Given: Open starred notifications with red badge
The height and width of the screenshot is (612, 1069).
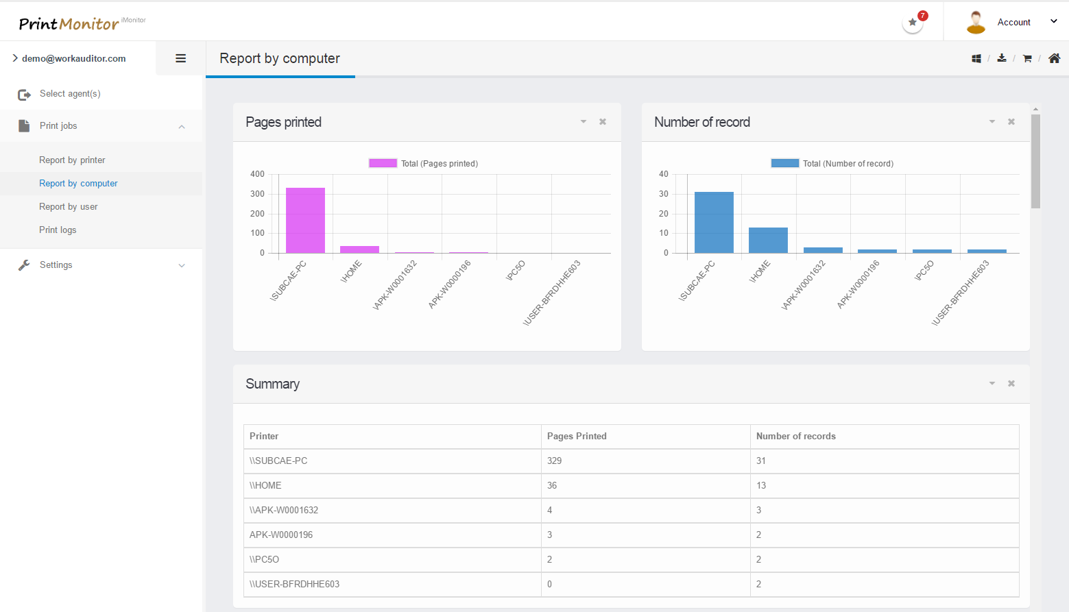Looking at the screenshot, I should pos(913,22).
